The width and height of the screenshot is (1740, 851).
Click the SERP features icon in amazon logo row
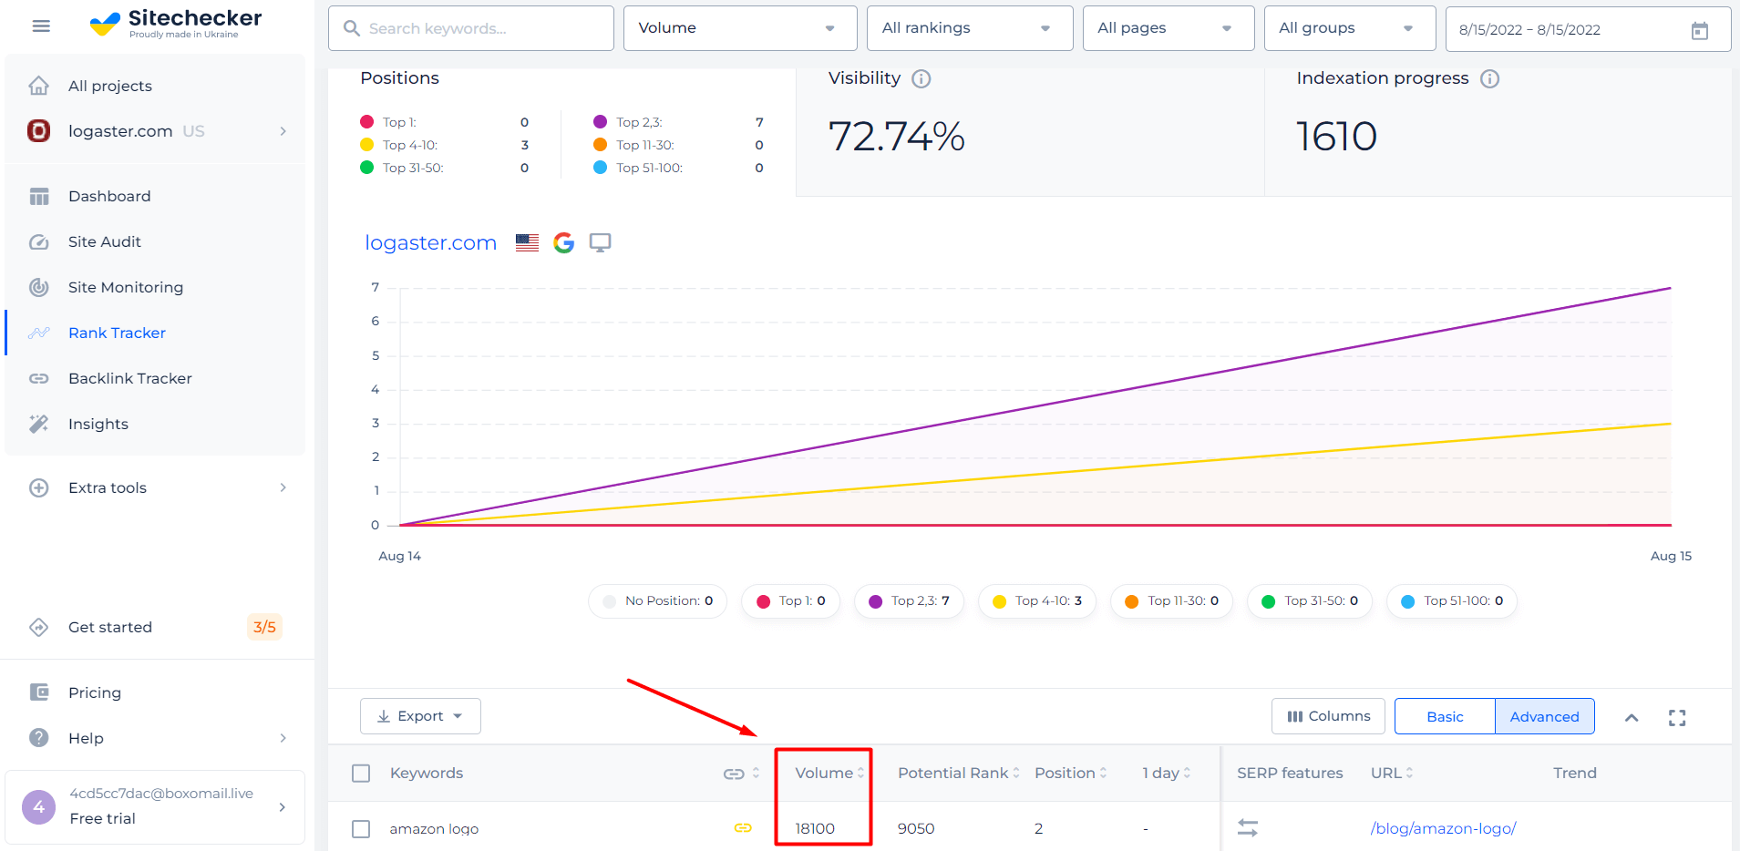point(1248,827)
